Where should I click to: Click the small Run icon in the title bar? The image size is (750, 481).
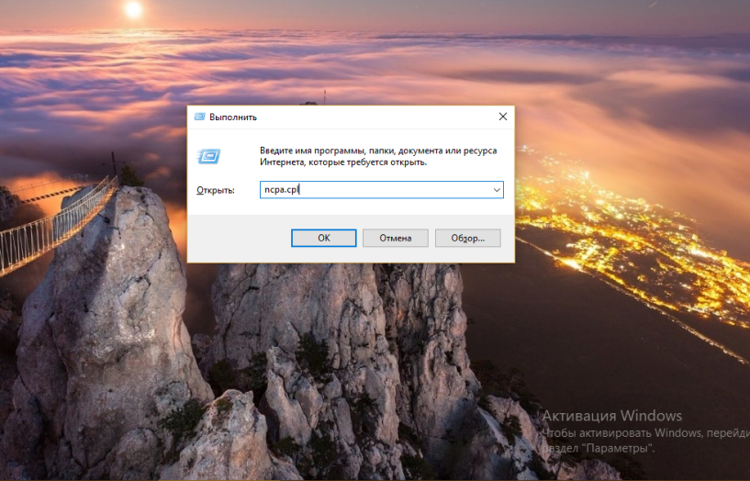coord(199,117)
